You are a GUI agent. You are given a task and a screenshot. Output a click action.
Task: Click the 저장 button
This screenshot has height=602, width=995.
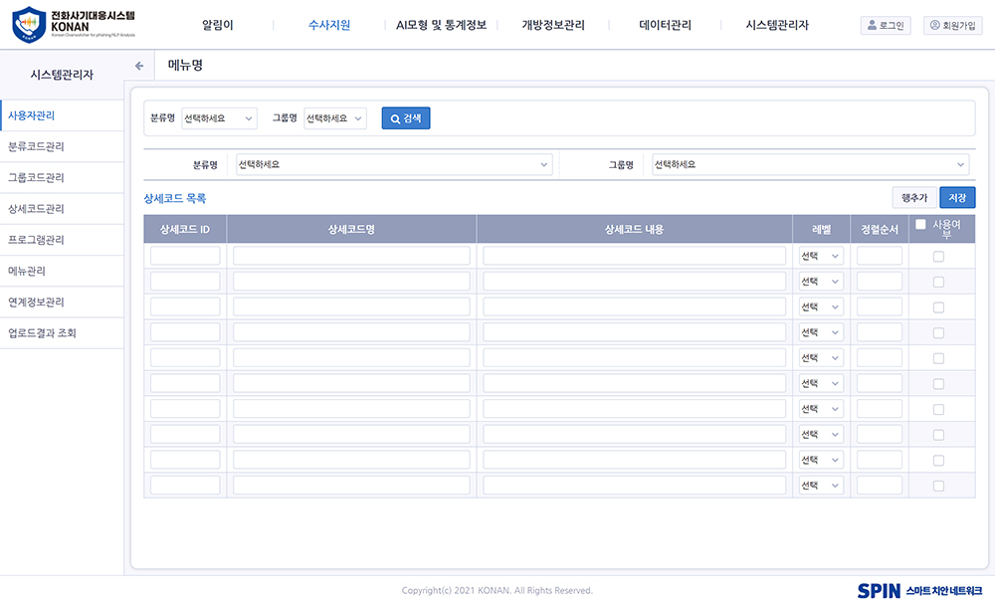[957, 198]
